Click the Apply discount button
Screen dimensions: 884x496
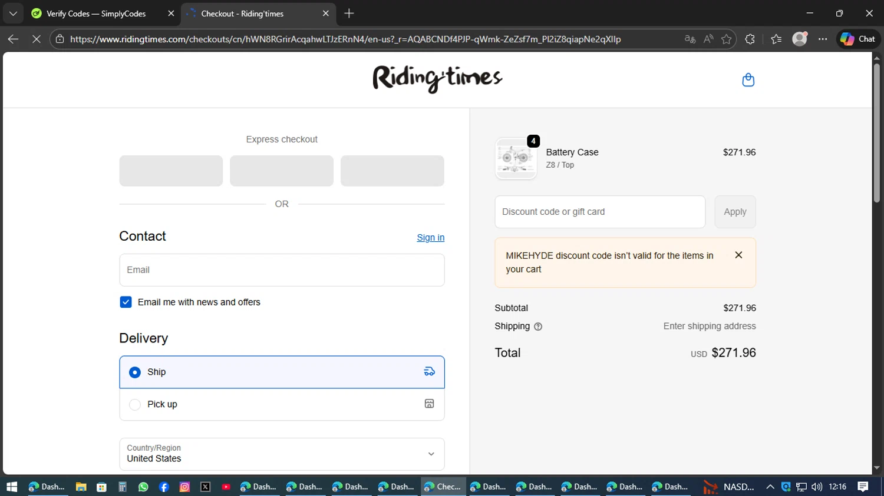(x=735, y=212)
